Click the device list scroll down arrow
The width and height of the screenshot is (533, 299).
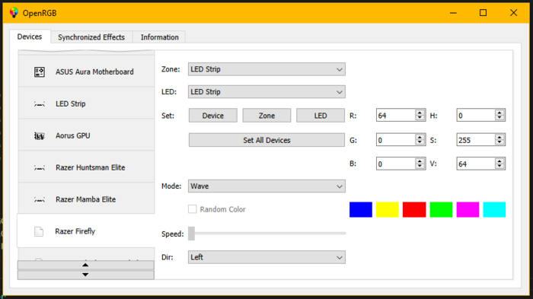click(x=85, y=275)
